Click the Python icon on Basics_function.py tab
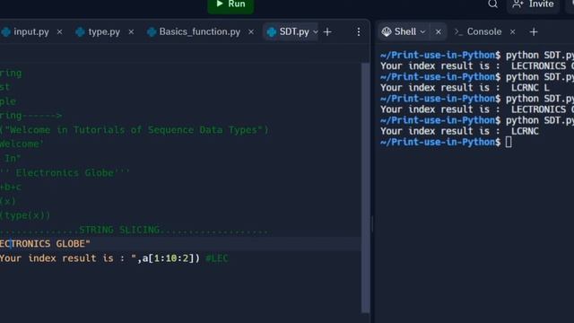The height and width of the screenshot is (323, 574). 152,32
